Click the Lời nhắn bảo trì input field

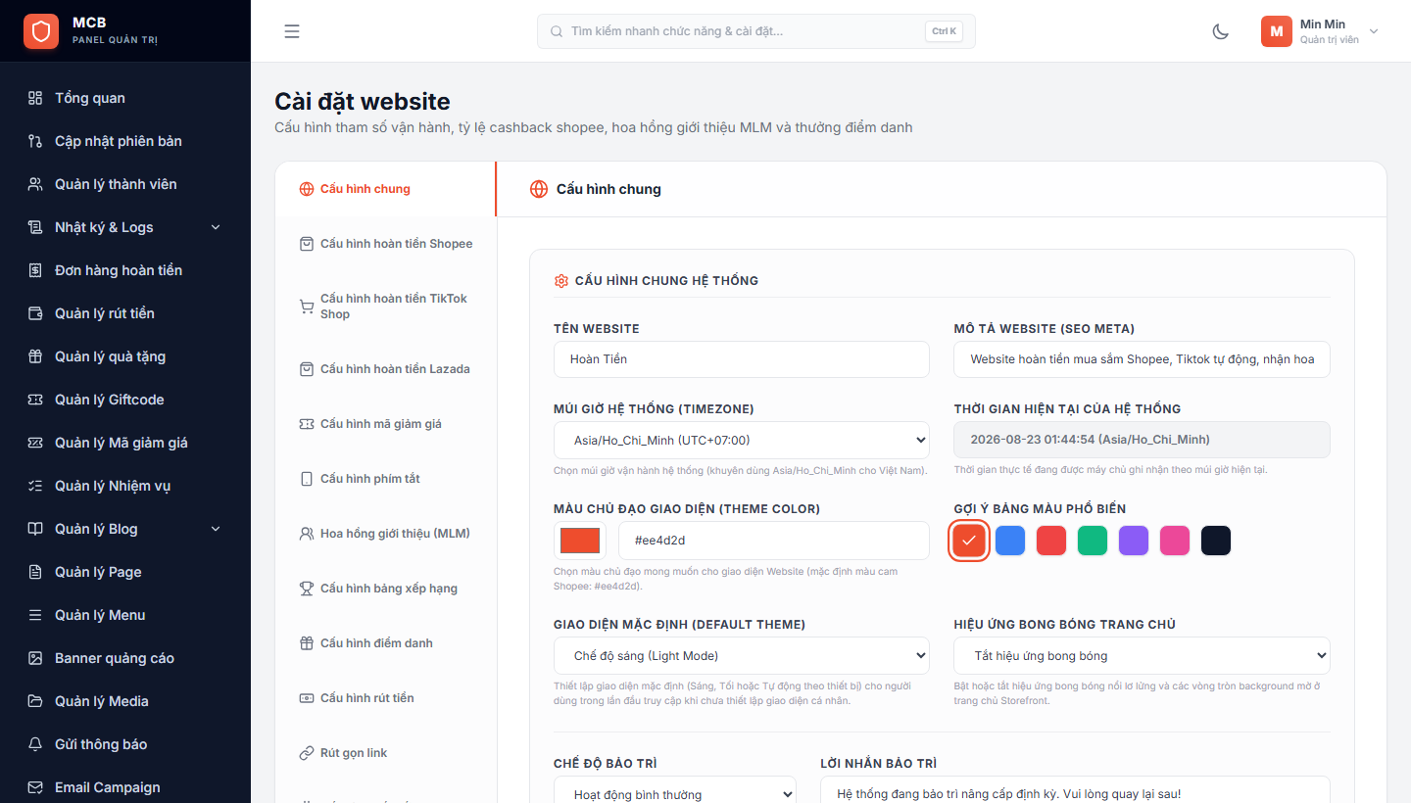(x=1075, y=790)
